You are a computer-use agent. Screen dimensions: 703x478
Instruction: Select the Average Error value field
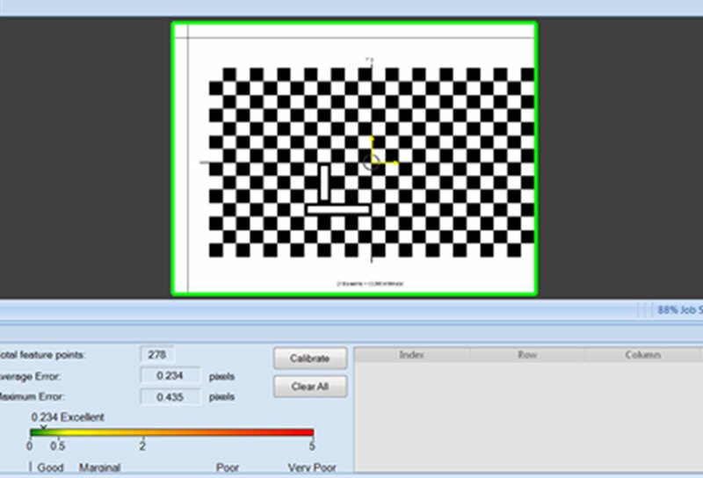click(x=170, y=376)
